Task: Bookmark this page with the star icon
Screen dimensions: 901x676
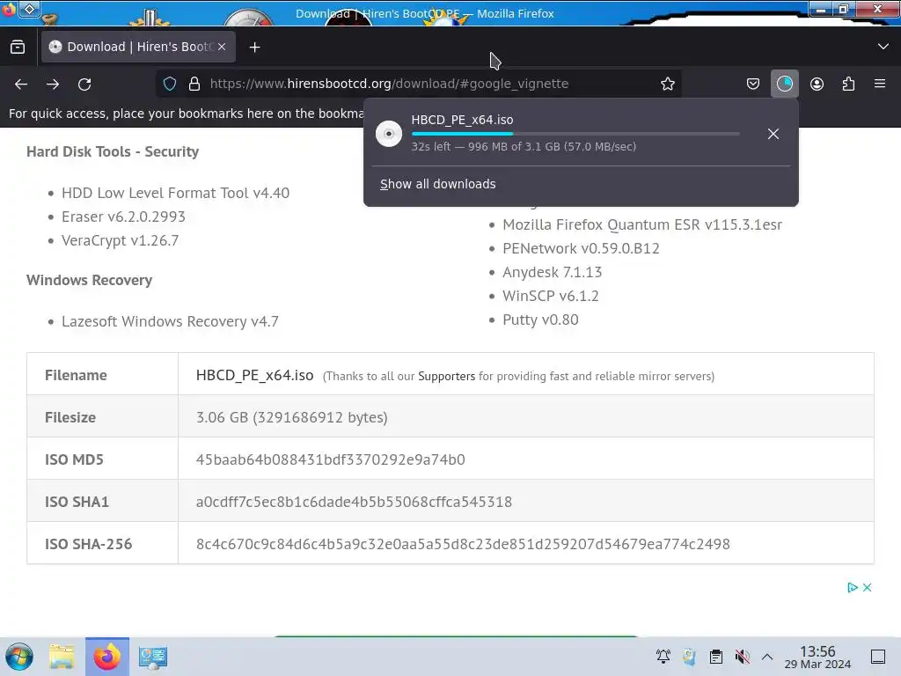Action: coord(667,84)
